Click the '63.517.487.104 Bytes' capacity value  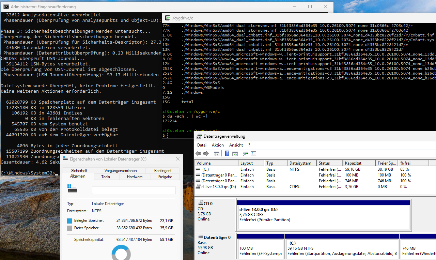click(x=134, y=240)
